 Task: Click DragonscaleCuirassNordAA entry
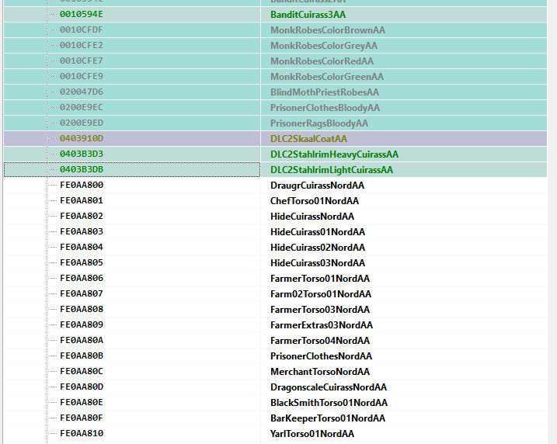tap(329, 387)
